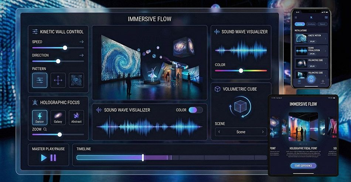Switch to the third pill tab on phone
The width and height of the screenshot is (351, 182).
[323, 24]
